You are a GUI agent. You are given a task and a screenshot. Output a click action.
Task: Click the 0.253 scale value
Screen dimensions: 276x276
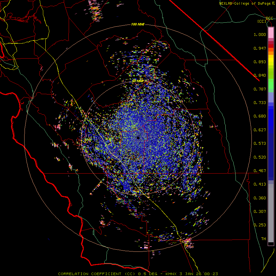click(x=260, y=225)
